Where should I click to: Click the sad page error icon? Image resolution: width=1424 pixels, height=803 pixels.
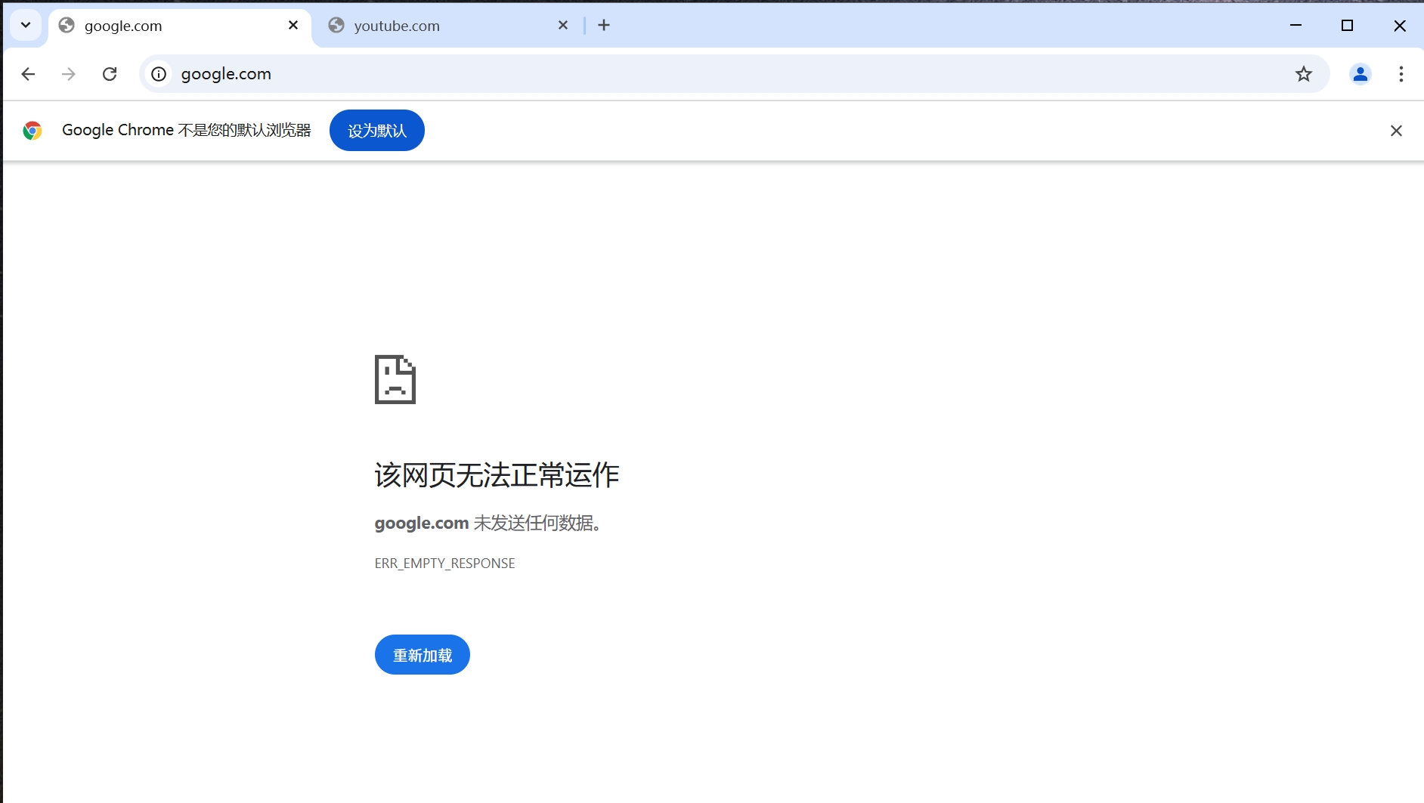point(395,379)
